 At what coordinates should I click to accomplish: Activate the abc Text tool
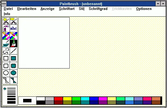(13, 28)
